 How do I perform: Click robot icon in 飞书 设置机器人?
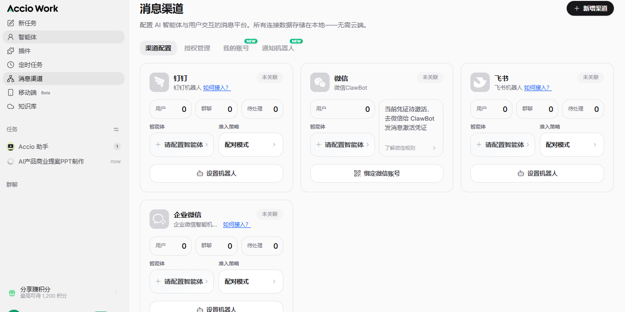521,173
